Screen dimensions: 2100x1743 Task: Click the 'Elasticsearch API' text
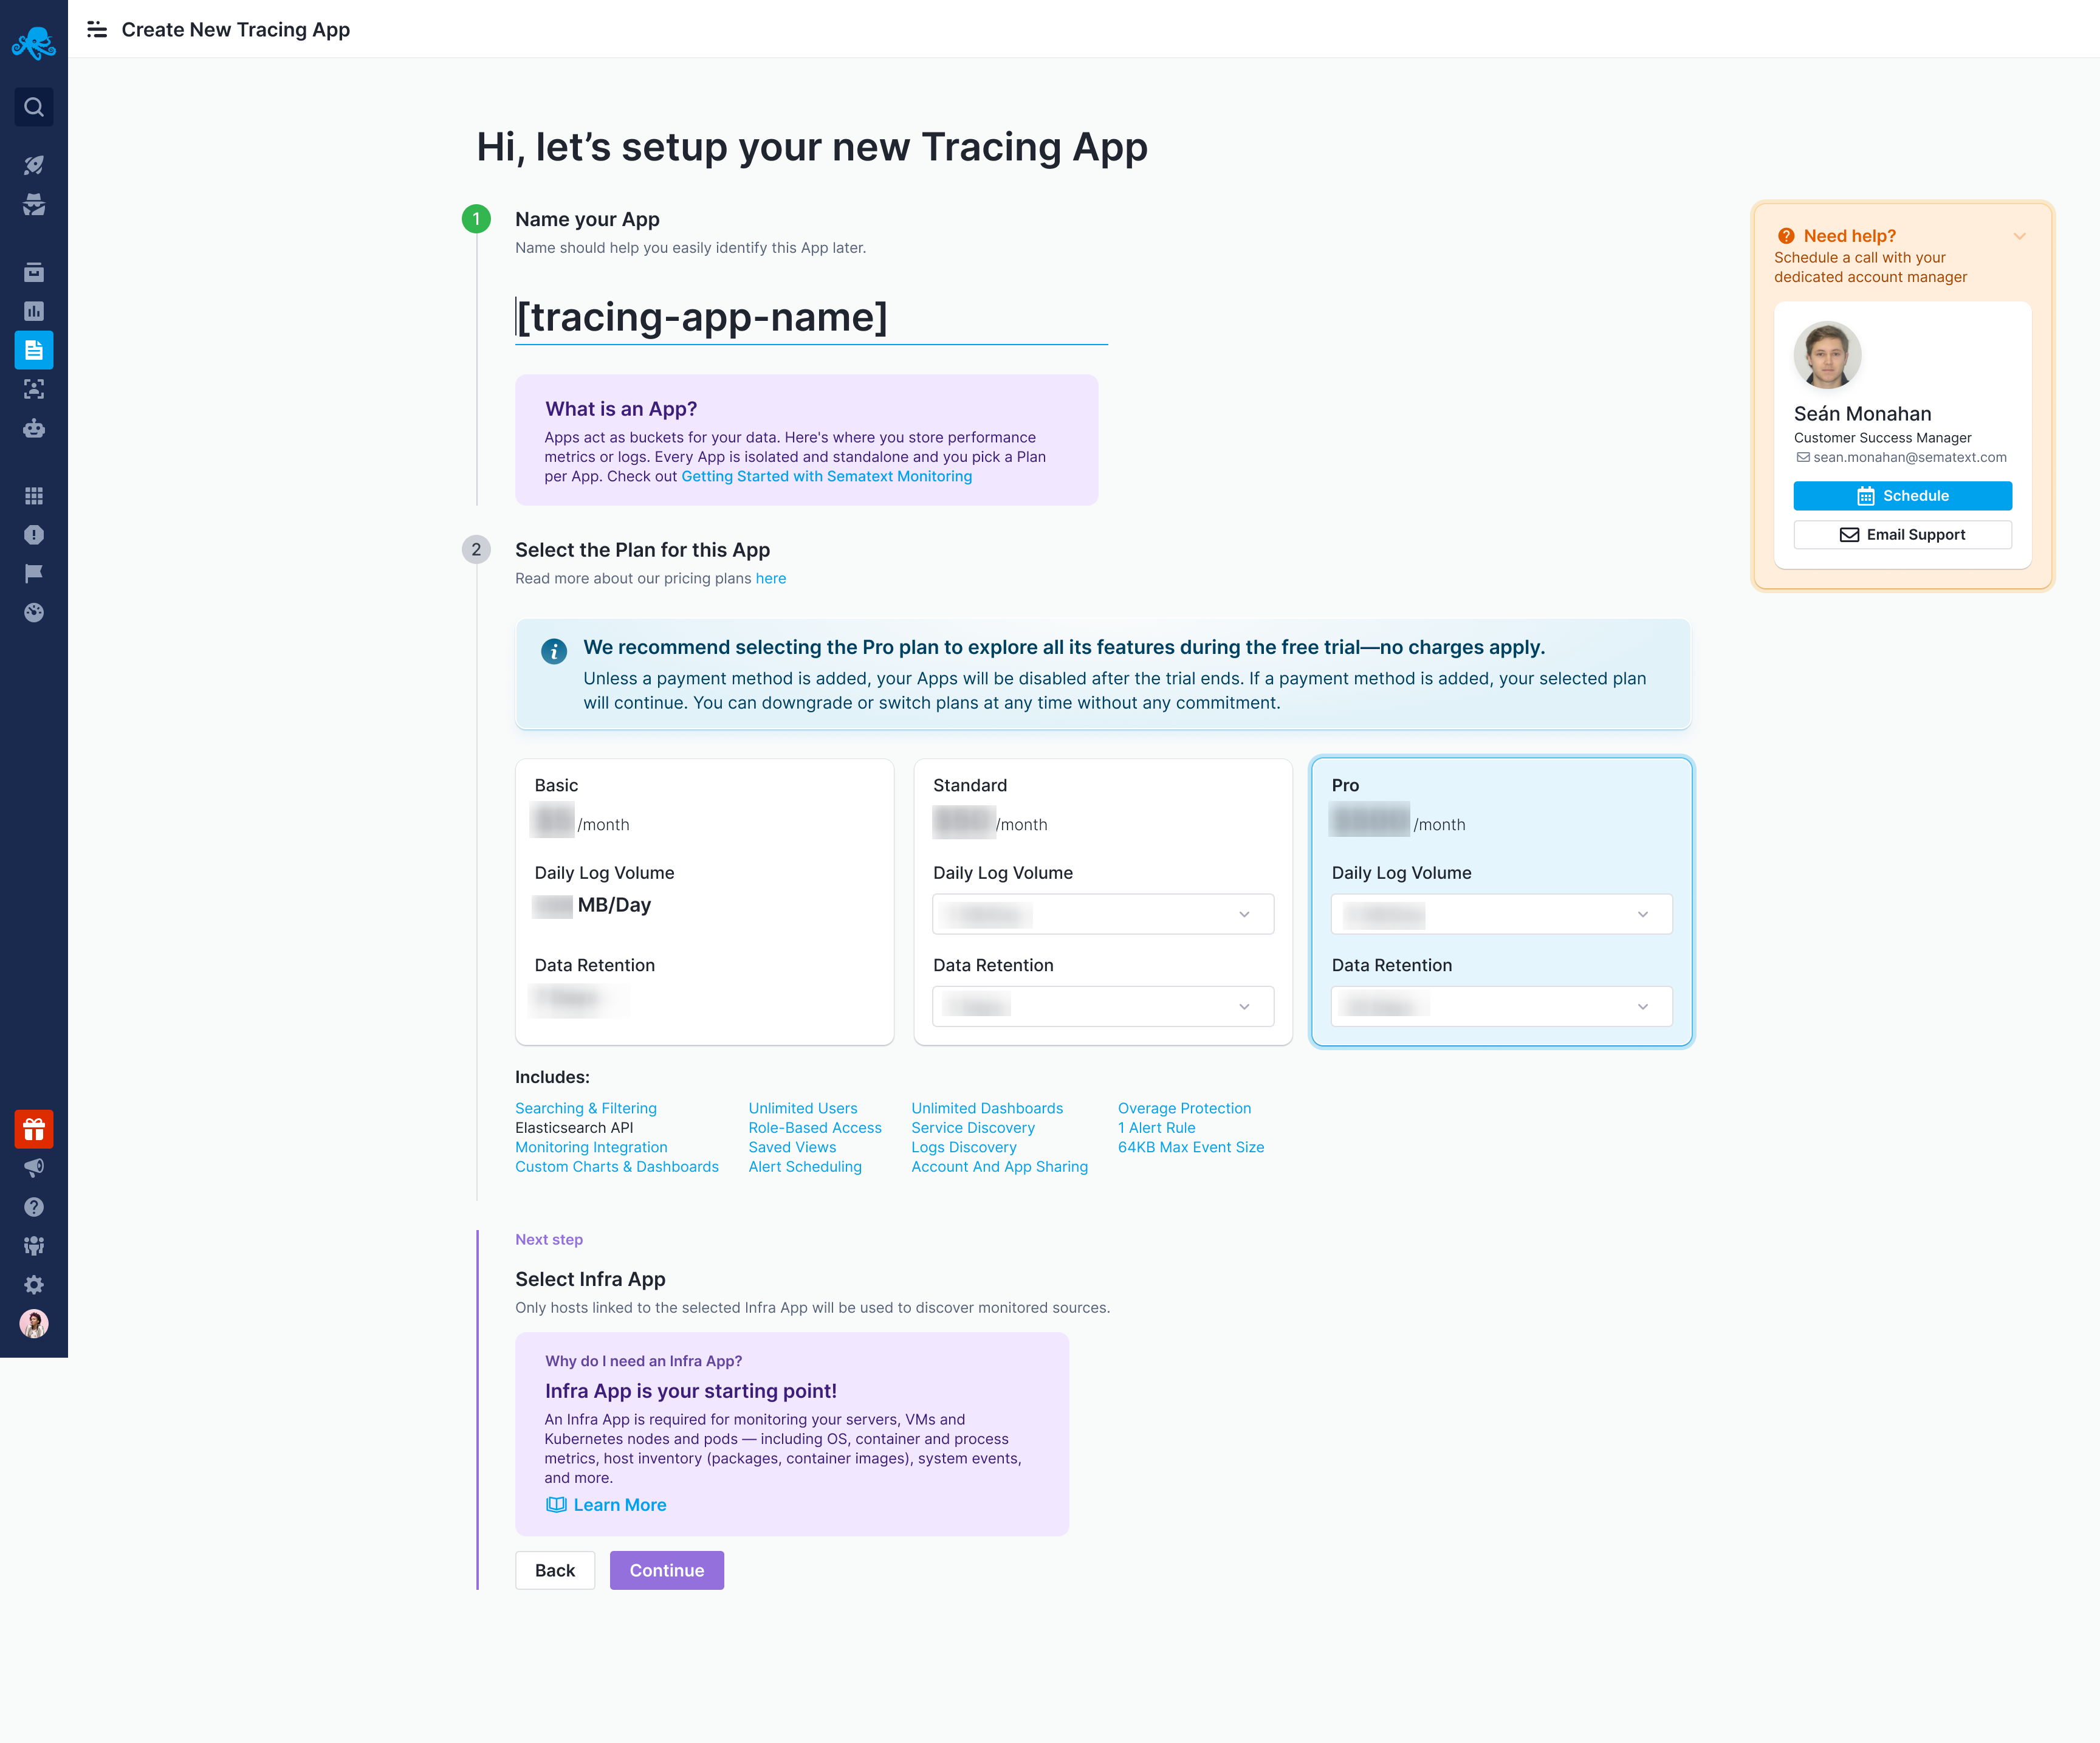(574, 1127)
